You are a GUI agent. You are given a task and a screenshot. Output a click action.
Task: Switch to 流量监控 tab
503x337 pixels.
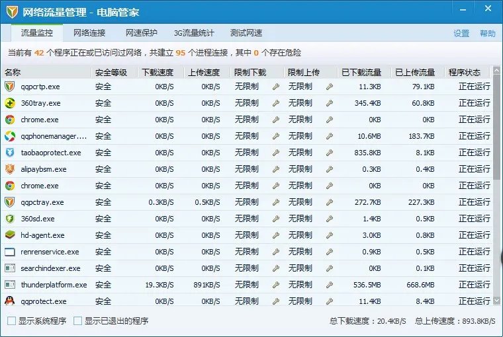(x=37, y=32)
